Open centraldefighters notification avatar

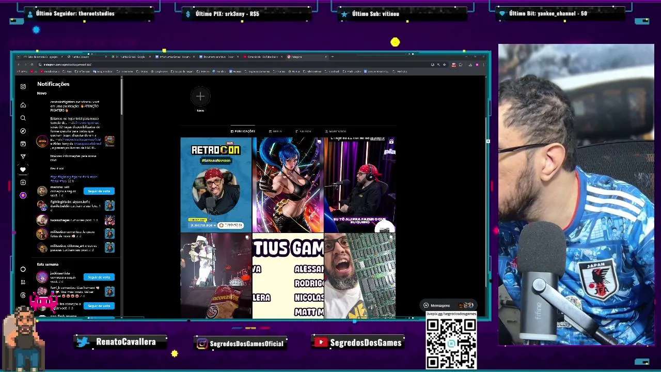coord(42,141)
